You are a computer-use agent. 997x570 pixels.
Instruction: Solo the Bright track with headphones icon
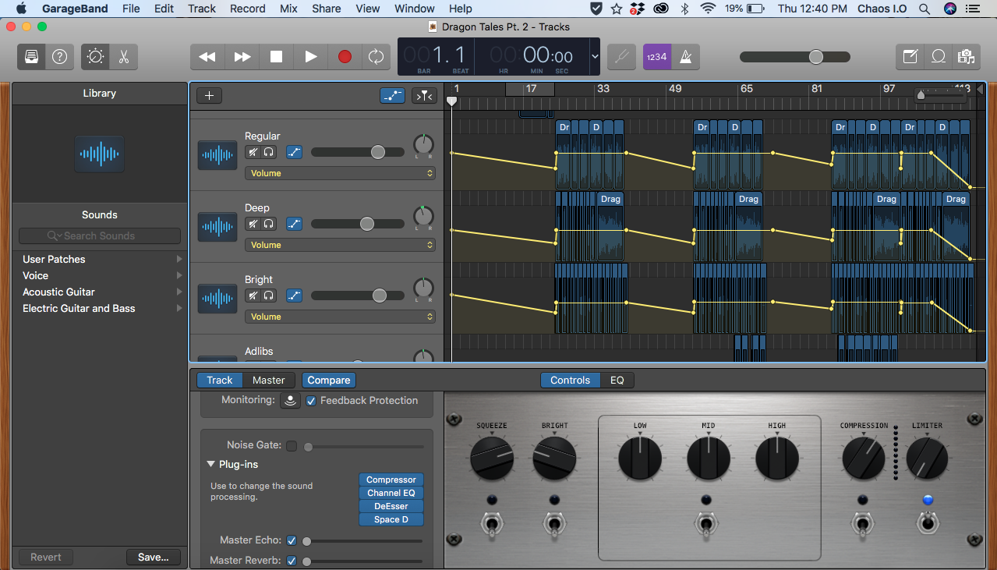(269, 296)
